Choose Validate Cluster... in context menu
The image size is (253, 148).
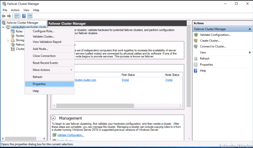tap(49, 36)
